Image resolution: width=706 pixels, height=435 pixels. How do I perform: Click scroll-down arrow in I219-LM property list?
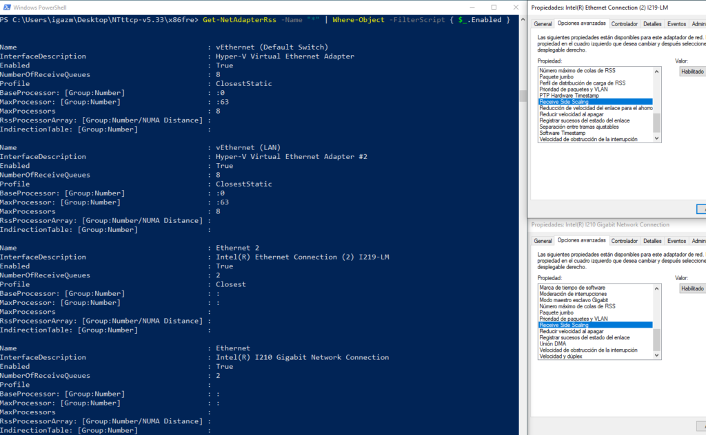pyautogui.click(x=656, y=139)
